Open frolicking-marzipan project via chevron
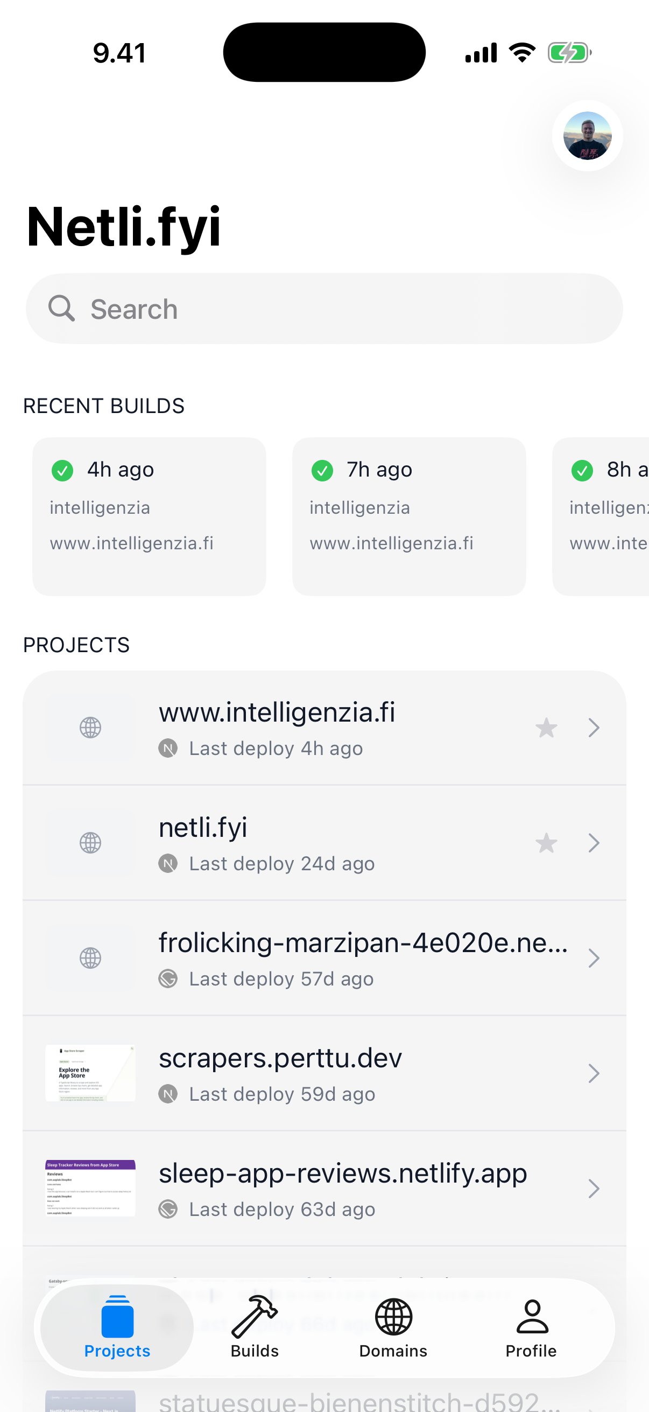Screen dimensions: 649x1412 coord(595,958)
